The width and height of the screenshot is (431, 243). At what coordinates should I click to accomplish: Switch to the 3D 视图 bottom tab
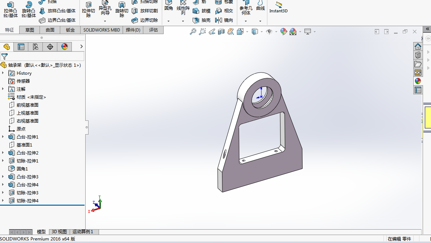click(x=59, y=232)
